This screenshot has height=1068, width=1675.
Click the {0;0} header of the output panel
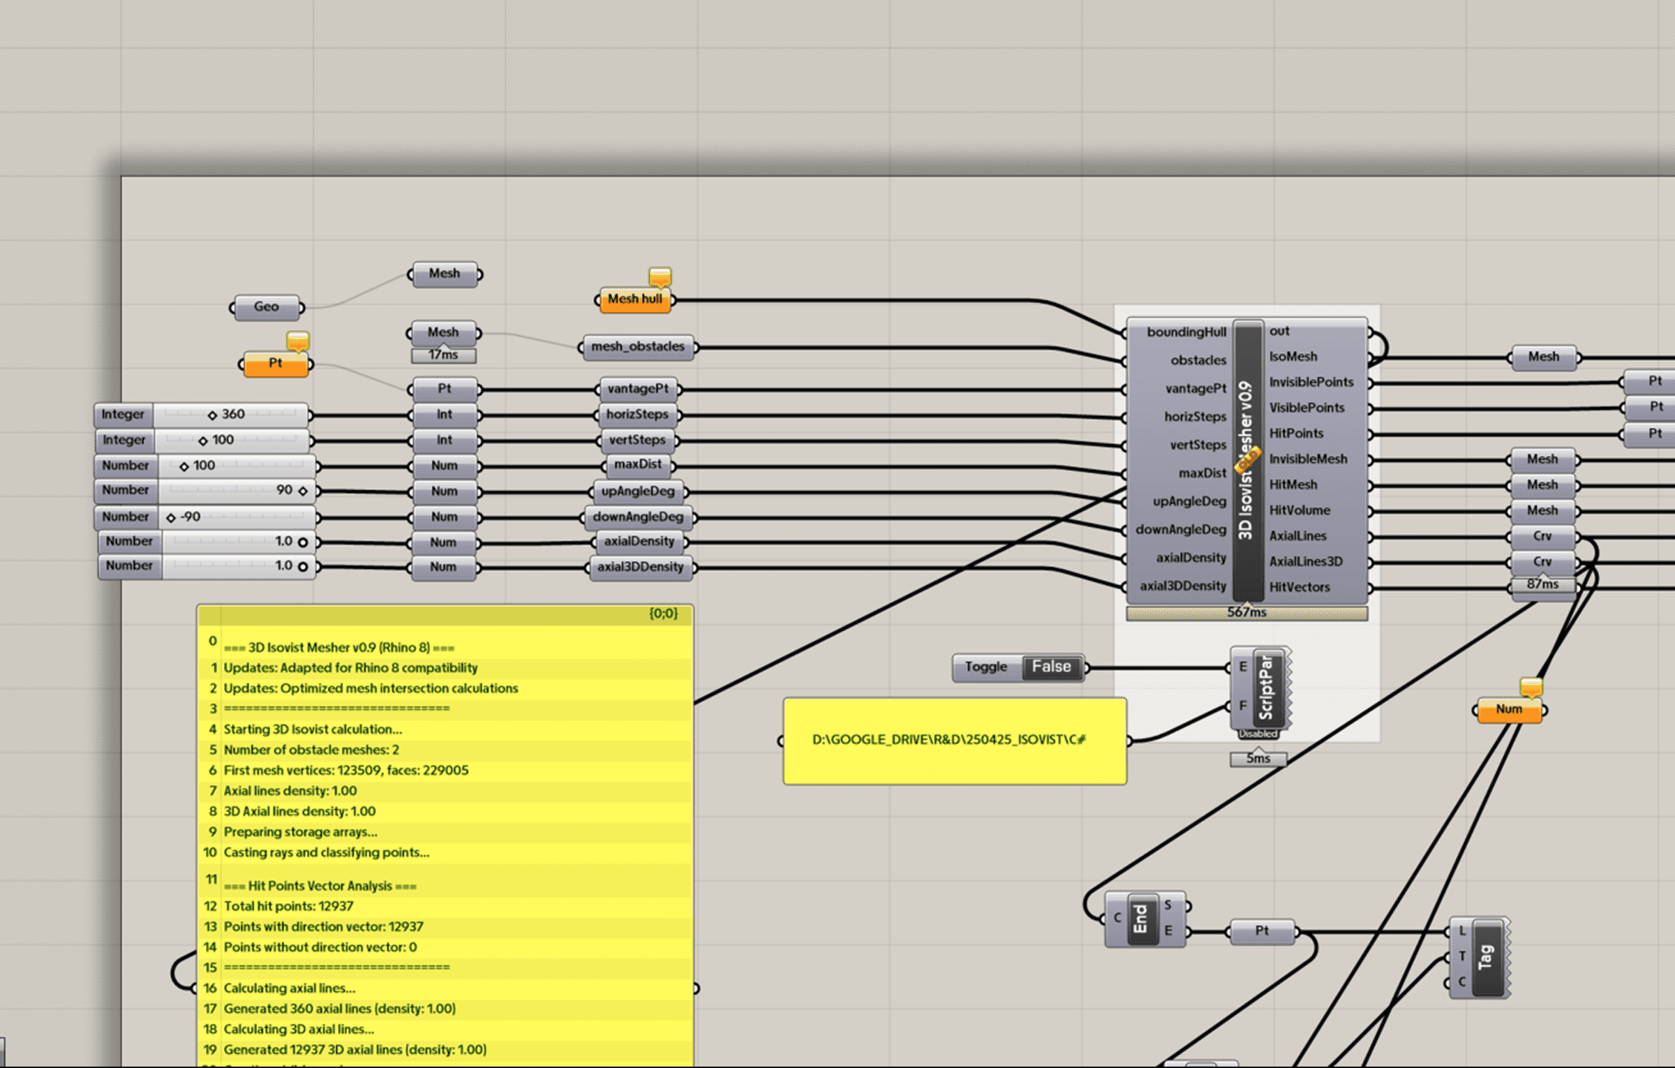(x=662, y=614)
